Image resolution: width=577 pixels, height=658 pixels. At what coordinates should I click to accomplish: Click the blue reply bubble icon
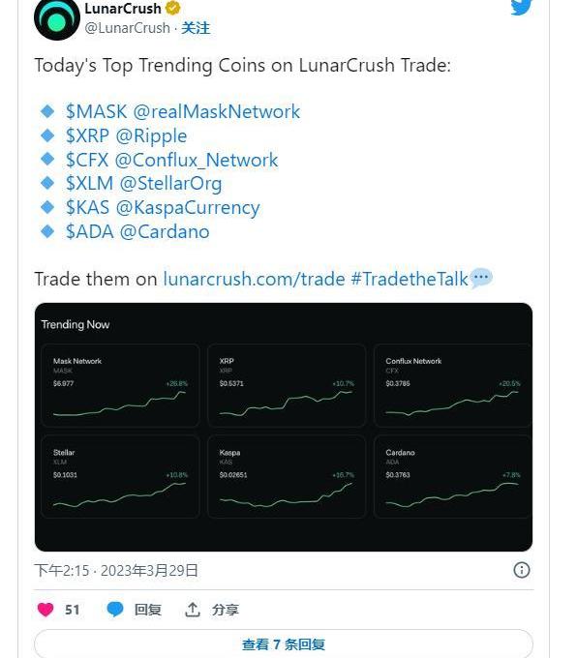pos(114,610)
